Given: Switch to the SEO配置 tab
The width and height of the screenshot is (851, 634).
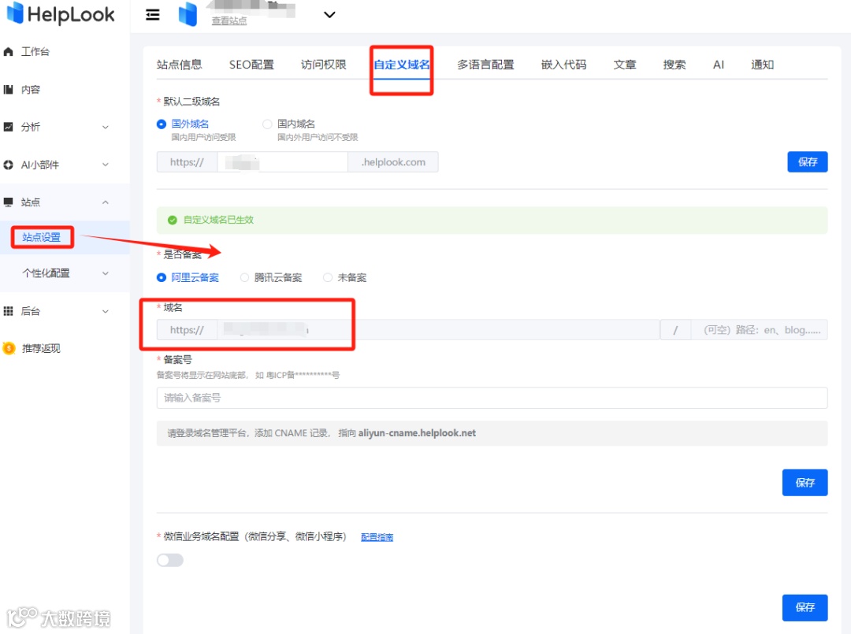Looking at the screenshot, I should (x=251, y=65).
